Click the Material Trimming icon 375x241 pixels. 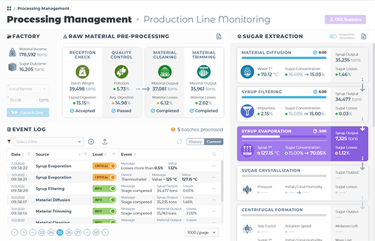coord(204,71)
